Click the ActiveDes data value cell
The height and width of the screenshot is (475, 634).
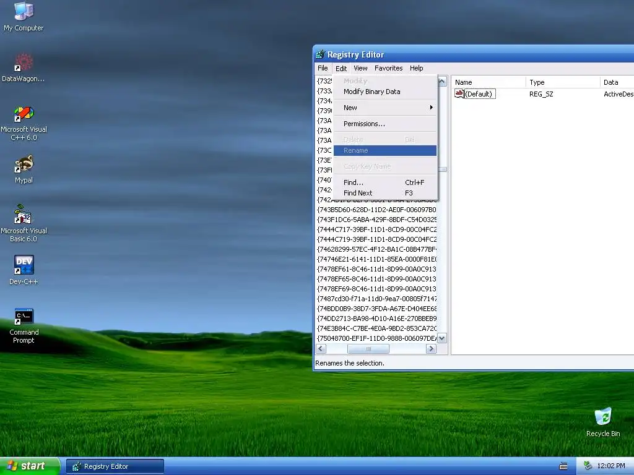coord(619,94)
